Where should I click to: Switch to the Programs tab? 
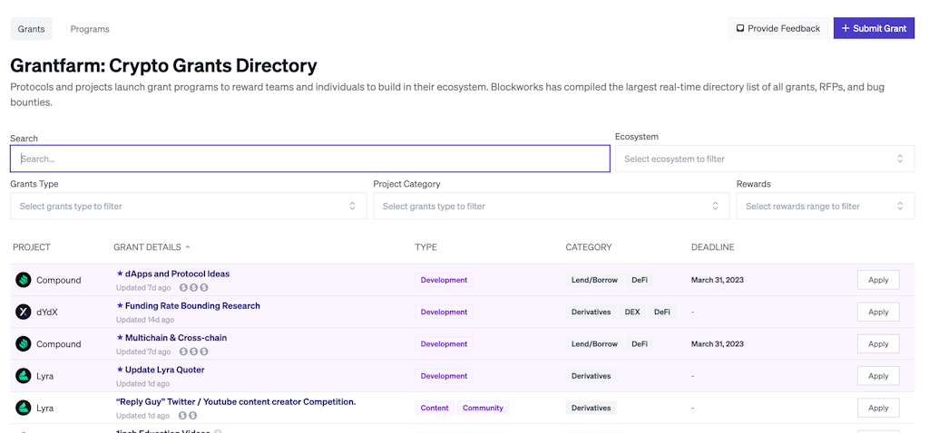click(x=90, y=29)
